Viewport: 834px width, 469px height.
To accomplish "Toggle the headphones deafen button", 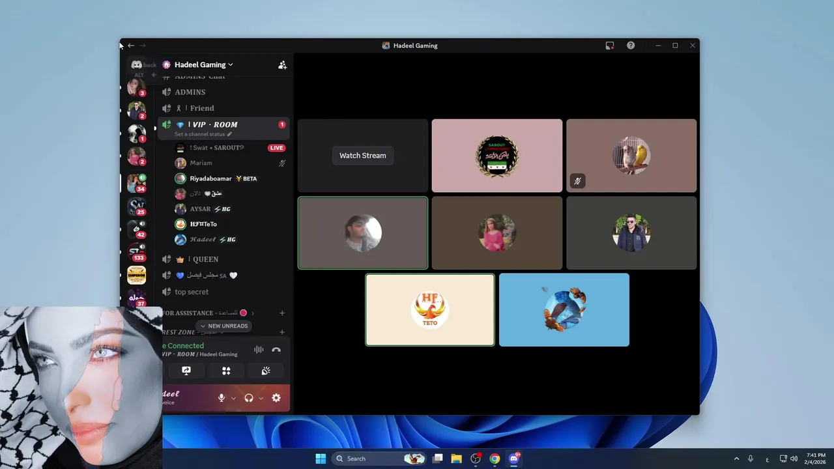I will point(248,398).
